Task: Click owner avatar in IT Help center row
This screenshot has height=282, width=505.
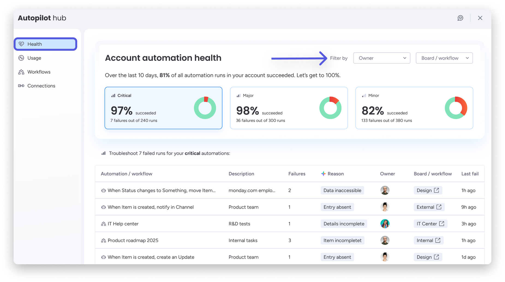Action: click(x=385, y=224)
